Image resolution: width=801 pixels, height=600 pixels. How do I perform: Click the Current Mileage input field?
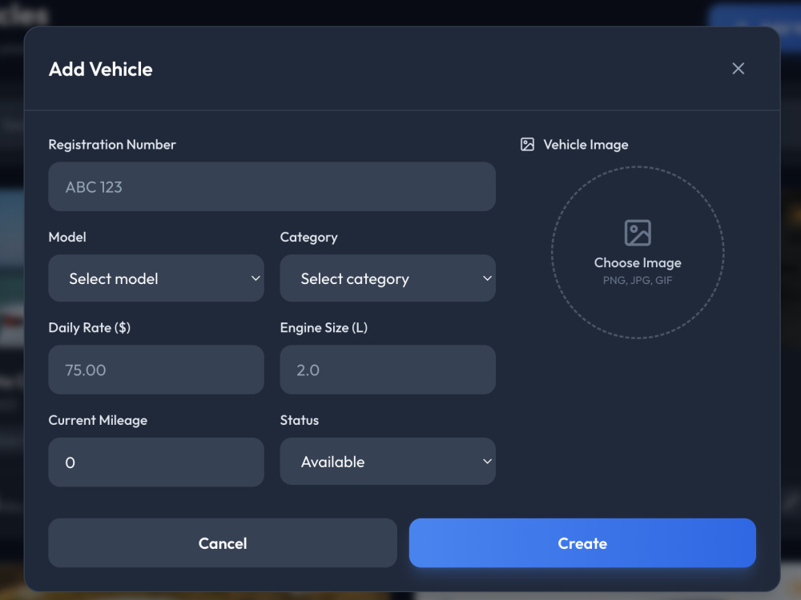[x=156, y=462]
